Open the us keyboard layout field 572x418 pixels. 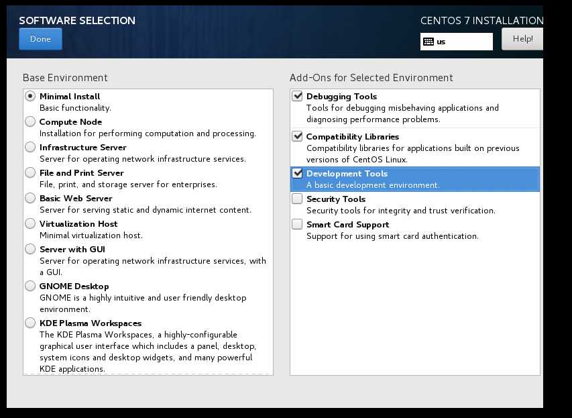click(x=457, y=42)
